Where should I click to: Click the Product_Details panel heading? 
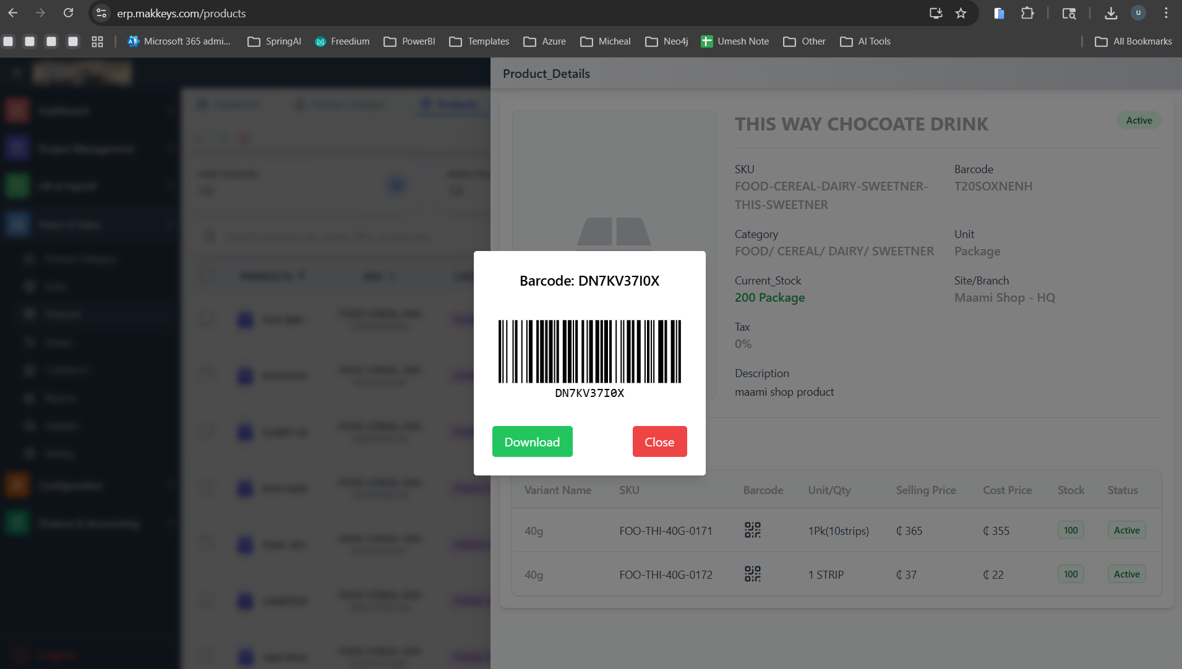[546, 74]
